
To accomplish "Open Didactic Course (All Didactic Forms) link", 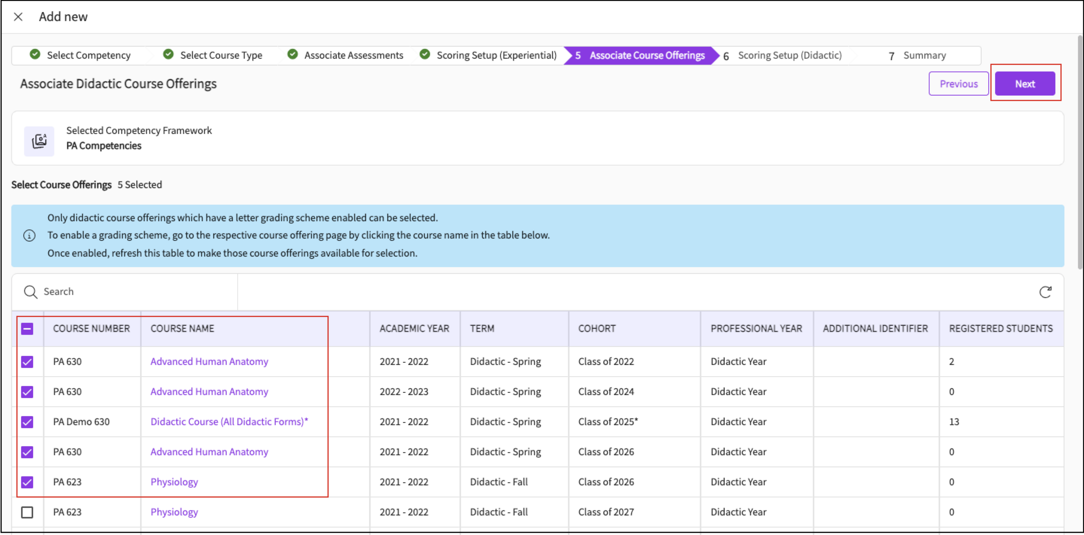I will click(x=229, y=422).
